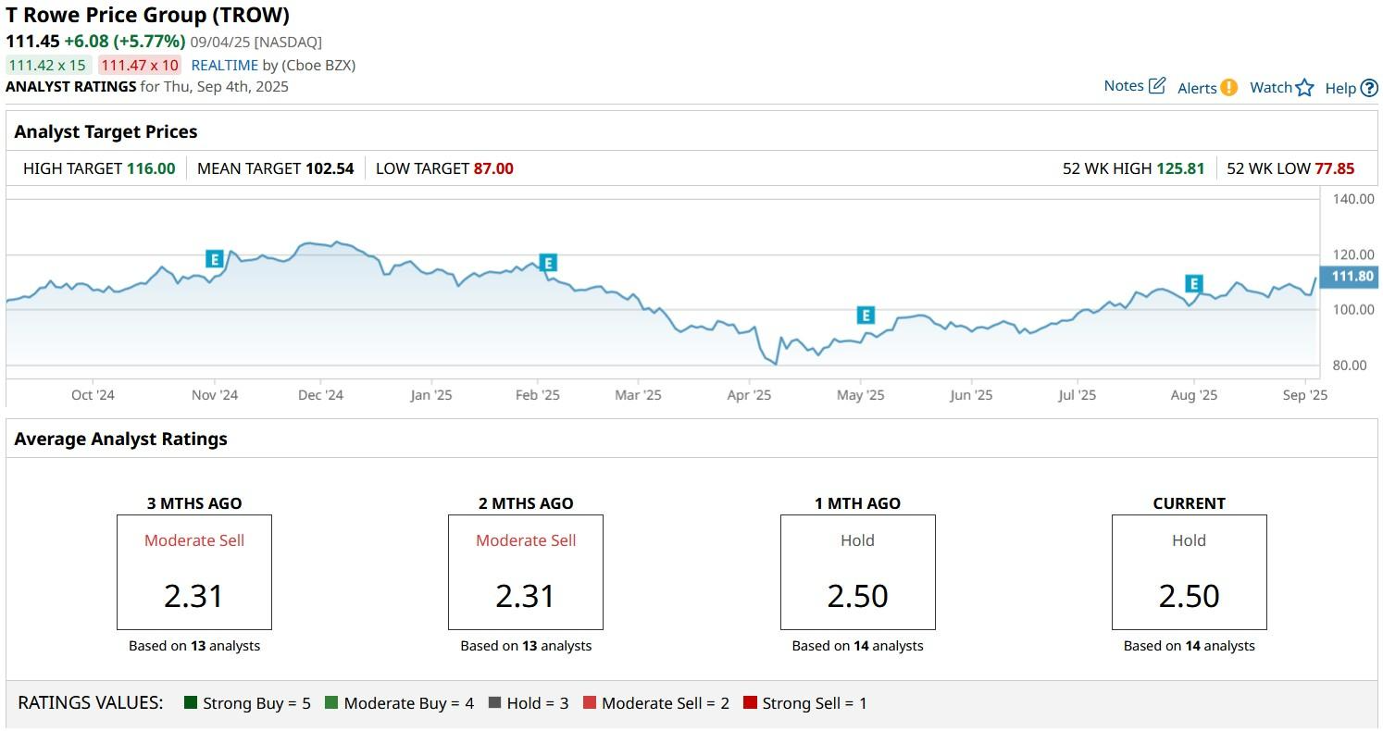Click the 09/04/25 [NASDAQ] date label
Image resolution: width=1383 pixels, height=731 pixels.
click(x=256, y=42)
